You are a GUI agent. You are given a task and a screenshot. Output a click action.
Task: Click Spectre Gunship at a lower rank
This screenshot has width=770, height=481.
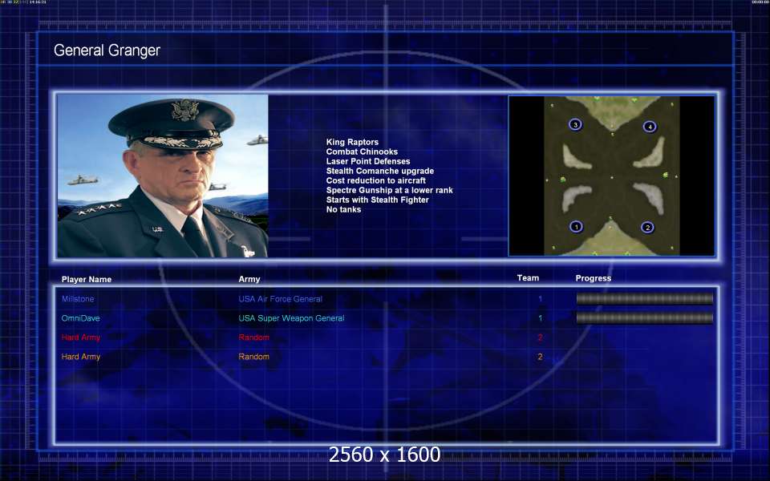tap(390, 190)
